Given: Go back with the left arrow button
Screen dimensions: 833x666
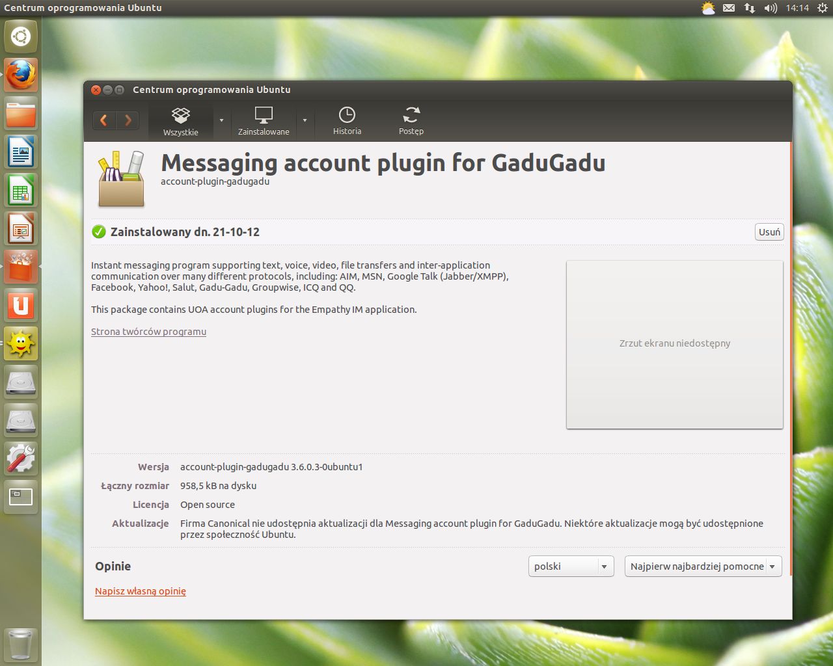Looking at the screenshot, I should 104,120.
